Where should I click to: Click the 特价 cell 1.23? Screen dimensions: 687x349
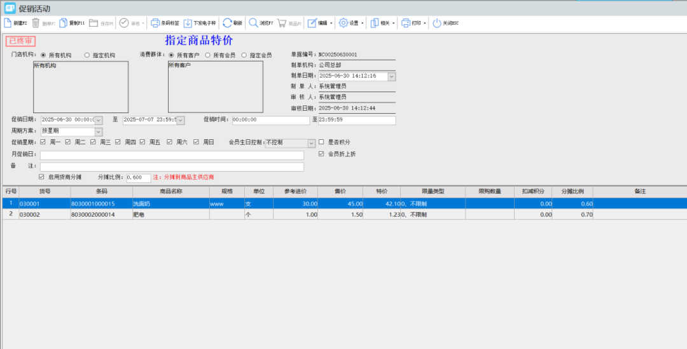pos(382,215)
